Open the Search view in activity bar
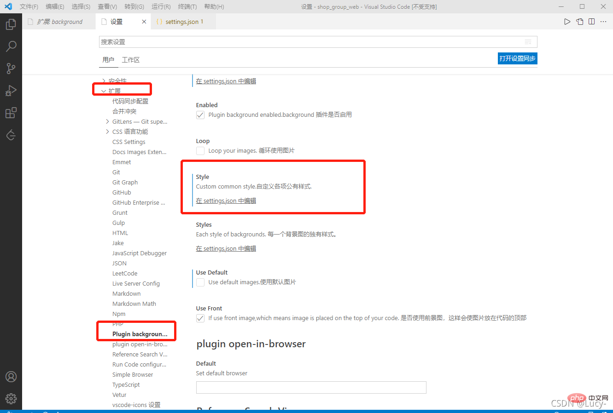 [x=11, y=46]
